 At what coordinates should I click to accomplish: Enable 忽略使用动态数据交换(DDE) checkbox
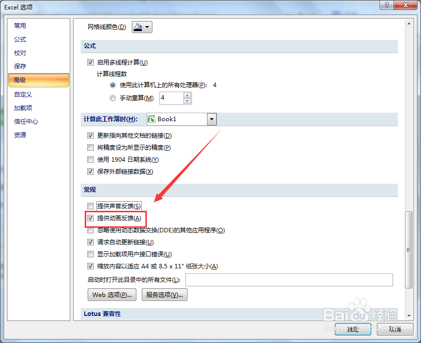pos(91,230)
